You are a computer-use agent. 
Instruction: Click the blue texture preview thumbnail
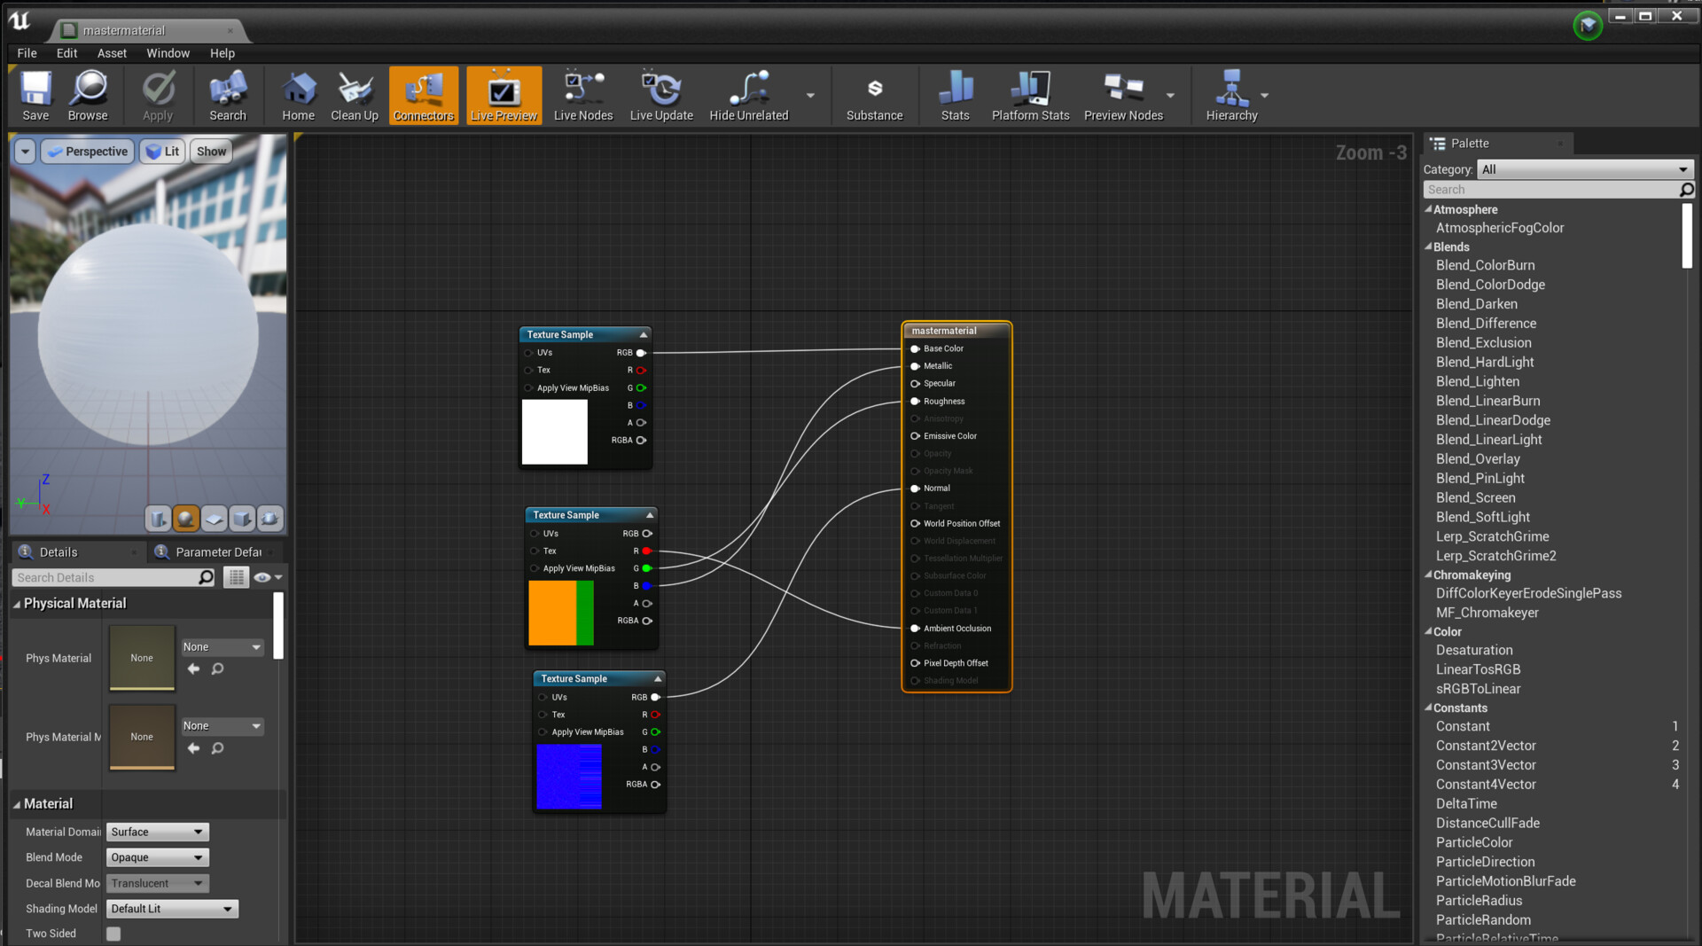click(570, 777)
